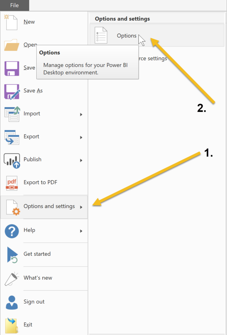Expand the Publish submenu arrow
227x335 pixels.
(81, 160)
